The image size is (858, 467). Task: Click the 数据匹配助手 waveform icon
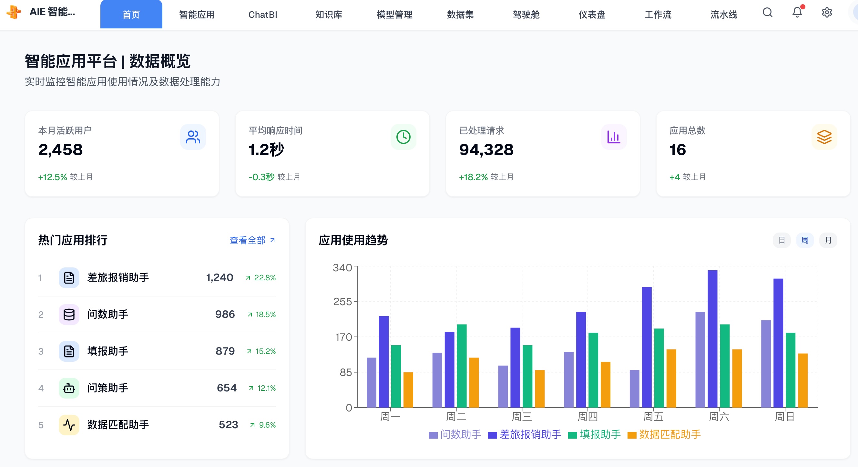pos(69,425)
